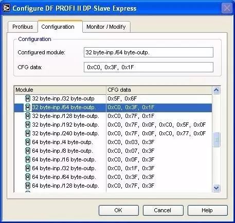
Task: Click the LabVIEW icon in the title bar
Action: [7, 8]
